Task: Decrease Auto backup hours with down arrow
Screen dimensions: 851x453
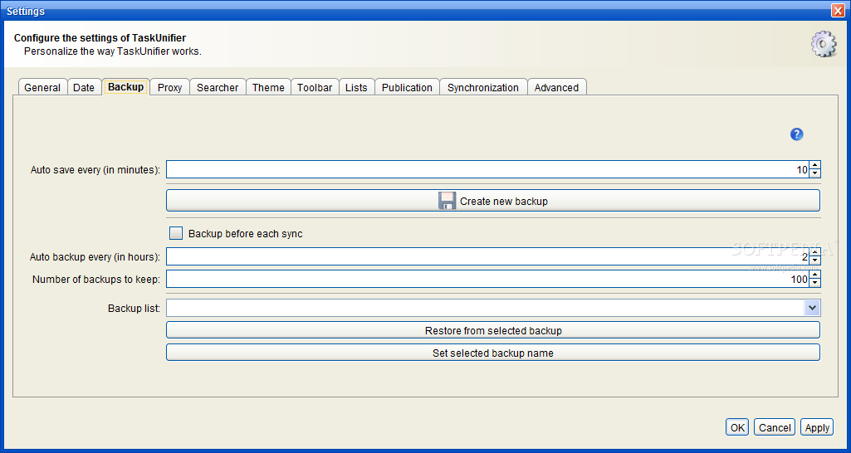Action: pos(814,261)
